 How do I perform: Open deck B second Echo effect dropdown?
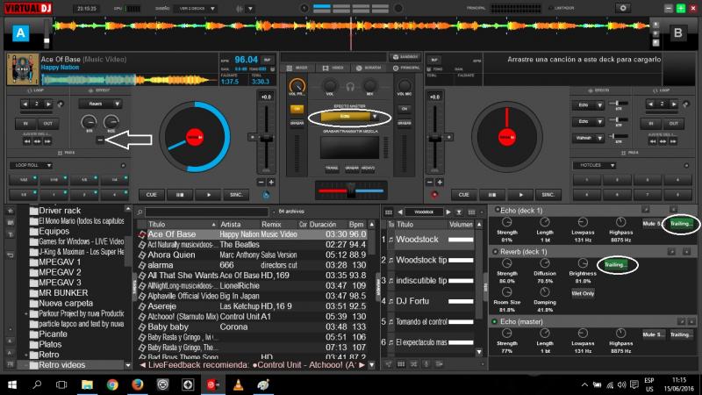[588, 121]
